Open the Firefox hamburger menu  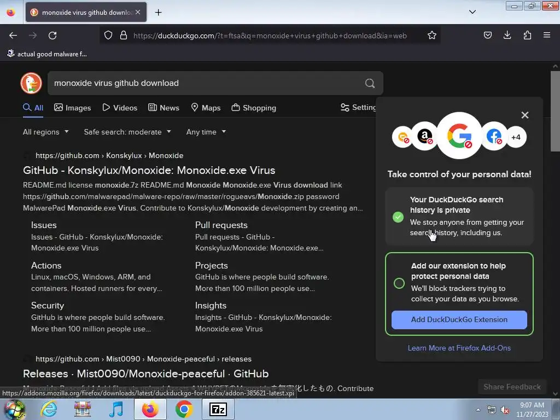[547, 36]
